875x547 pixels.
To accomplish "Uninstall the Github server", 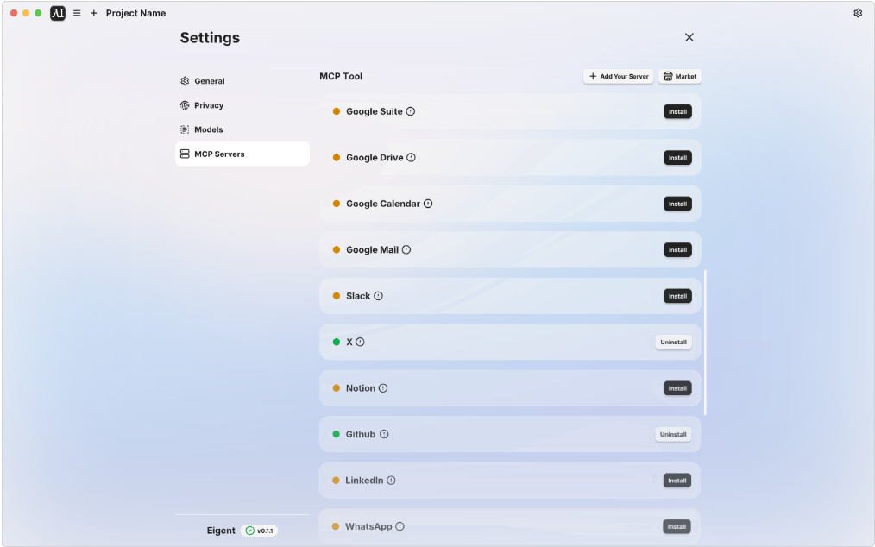I will [673, 434].
